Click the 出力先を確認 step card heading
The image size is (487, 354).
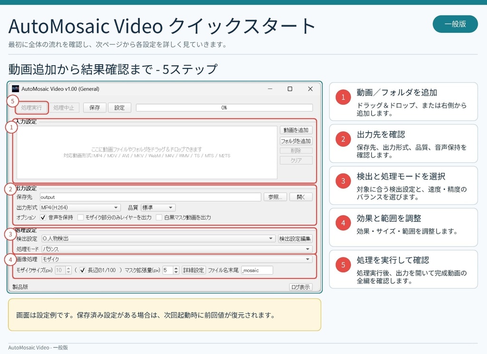click(381, 134)
